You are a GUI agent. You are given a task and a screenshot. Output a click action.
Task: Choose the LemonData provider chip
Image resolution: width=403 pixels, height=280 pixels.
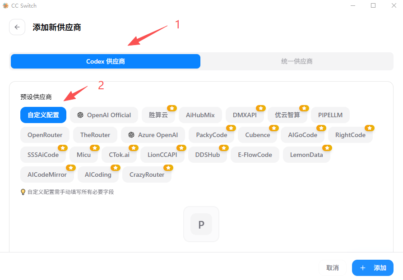[306, 155]
